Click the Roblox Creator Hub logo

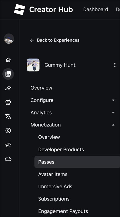[19, 9]
